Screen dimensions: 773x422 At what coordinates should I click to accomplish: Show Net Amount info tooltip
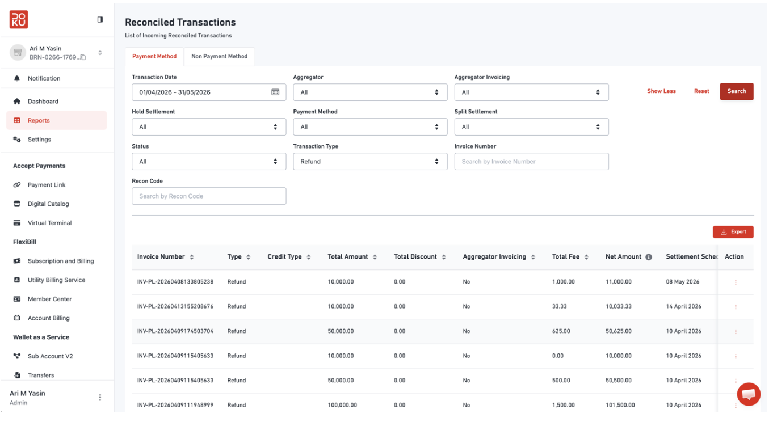(x=649, y=257)
